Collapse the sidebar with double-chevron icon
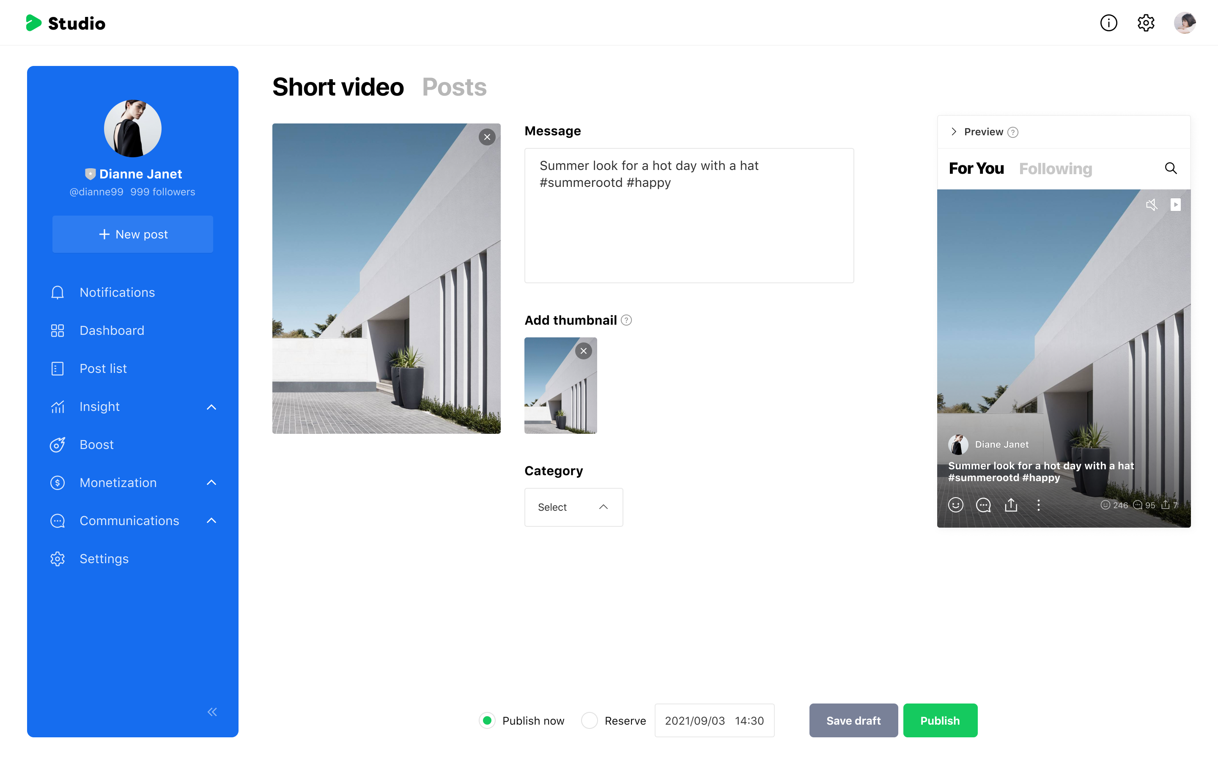This screenshot has height=761, width=1218. 212,712
